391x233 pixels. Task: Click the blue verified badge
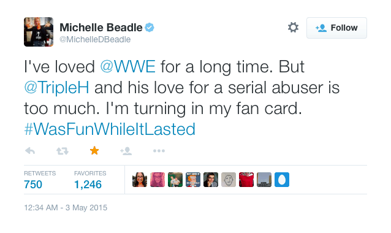(x=150, y=28)
